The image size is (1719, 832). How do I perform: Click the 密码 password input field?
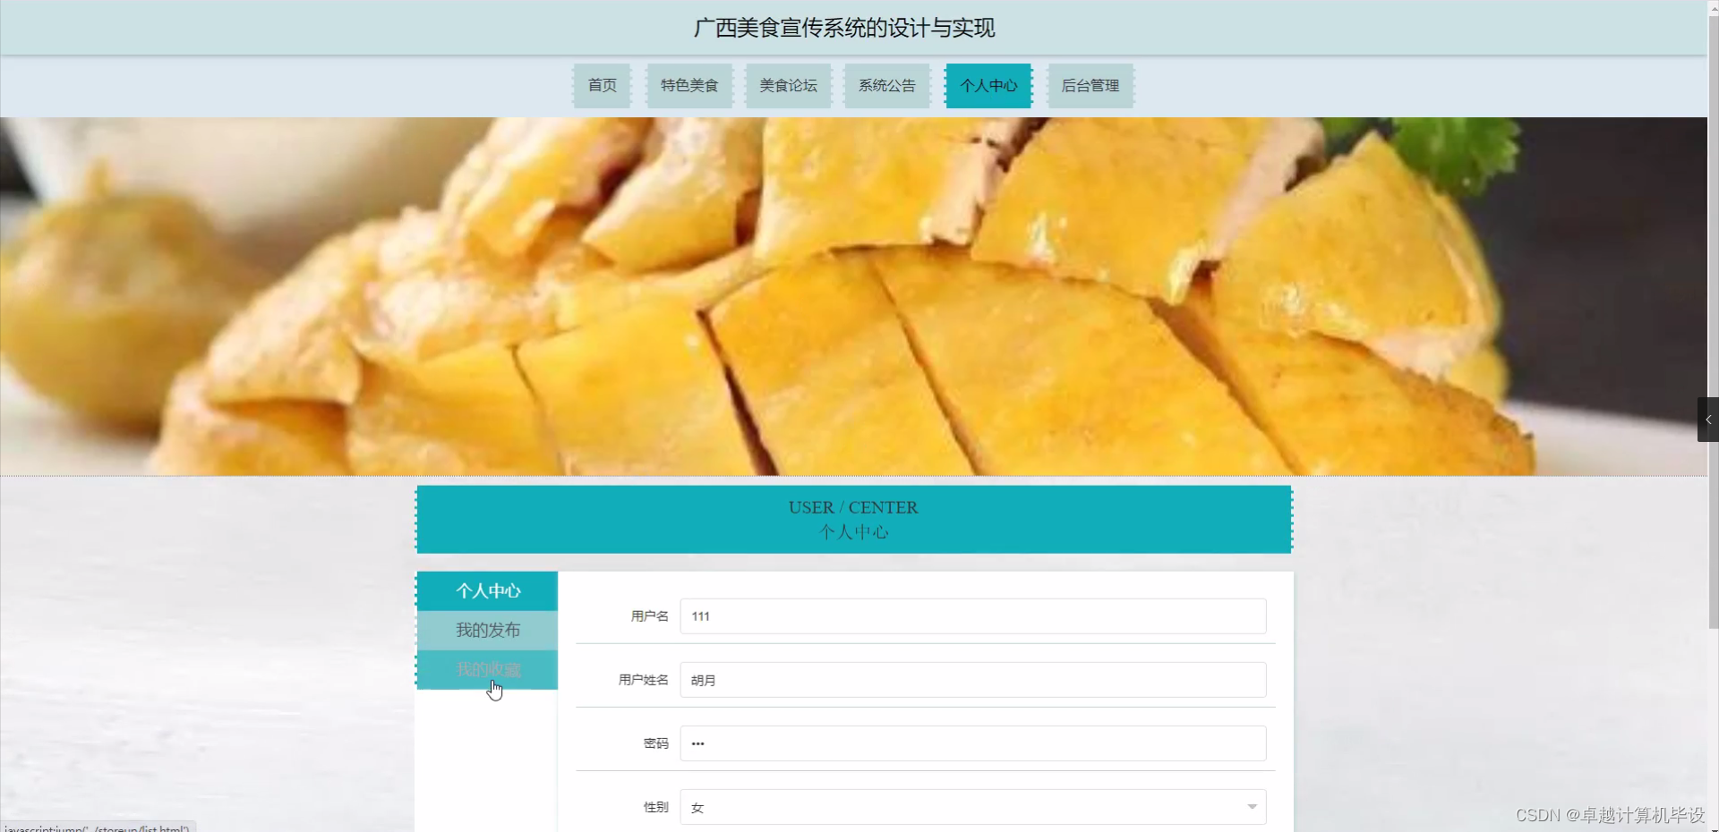pyautogui.click(x=971, y=743)
